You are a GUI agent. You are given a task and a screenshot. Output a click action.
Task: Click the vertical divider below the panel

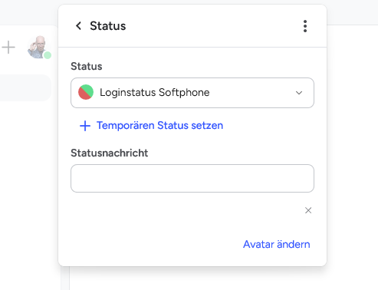(65, 278)
